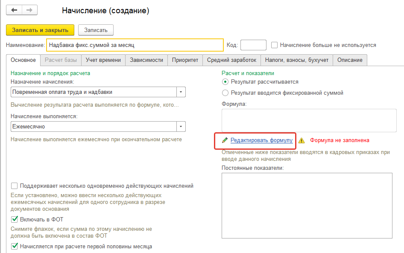This screenshot has height=253, width=404.
Task: Expand 'Назначение начисления' dropdown arrow
Action: [x=181, y=92]
